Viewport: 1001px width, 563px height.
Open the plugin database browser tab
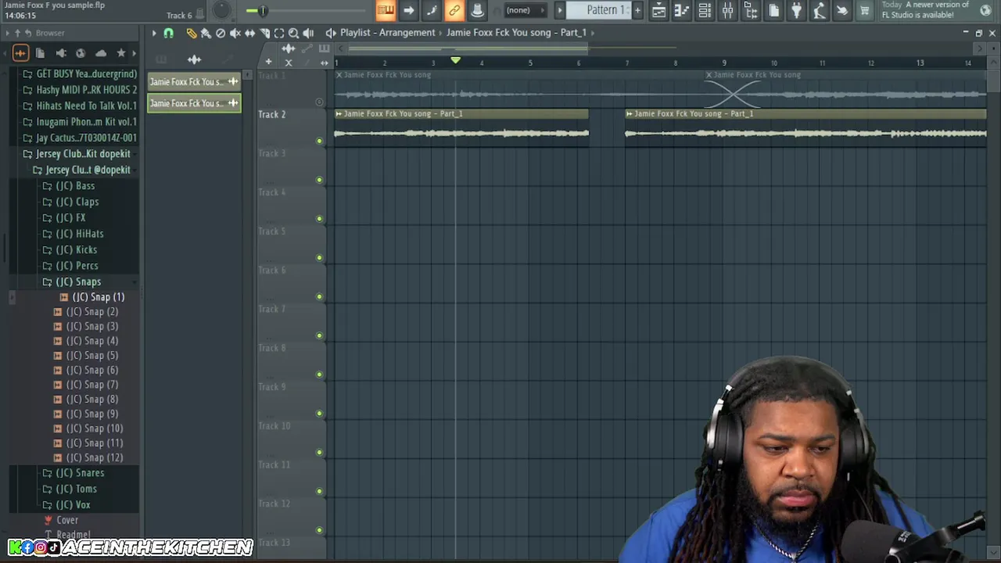61,53
